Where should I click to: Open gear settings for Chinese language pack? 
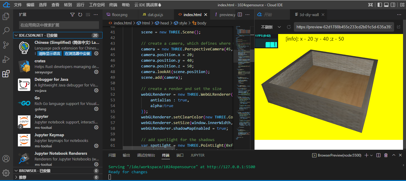pos(96,53)
